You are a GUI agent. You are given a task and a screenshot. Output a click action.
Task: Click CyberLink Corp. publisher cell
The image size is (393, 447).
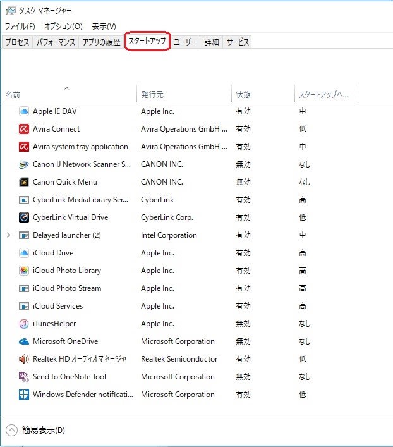(167, 217)
